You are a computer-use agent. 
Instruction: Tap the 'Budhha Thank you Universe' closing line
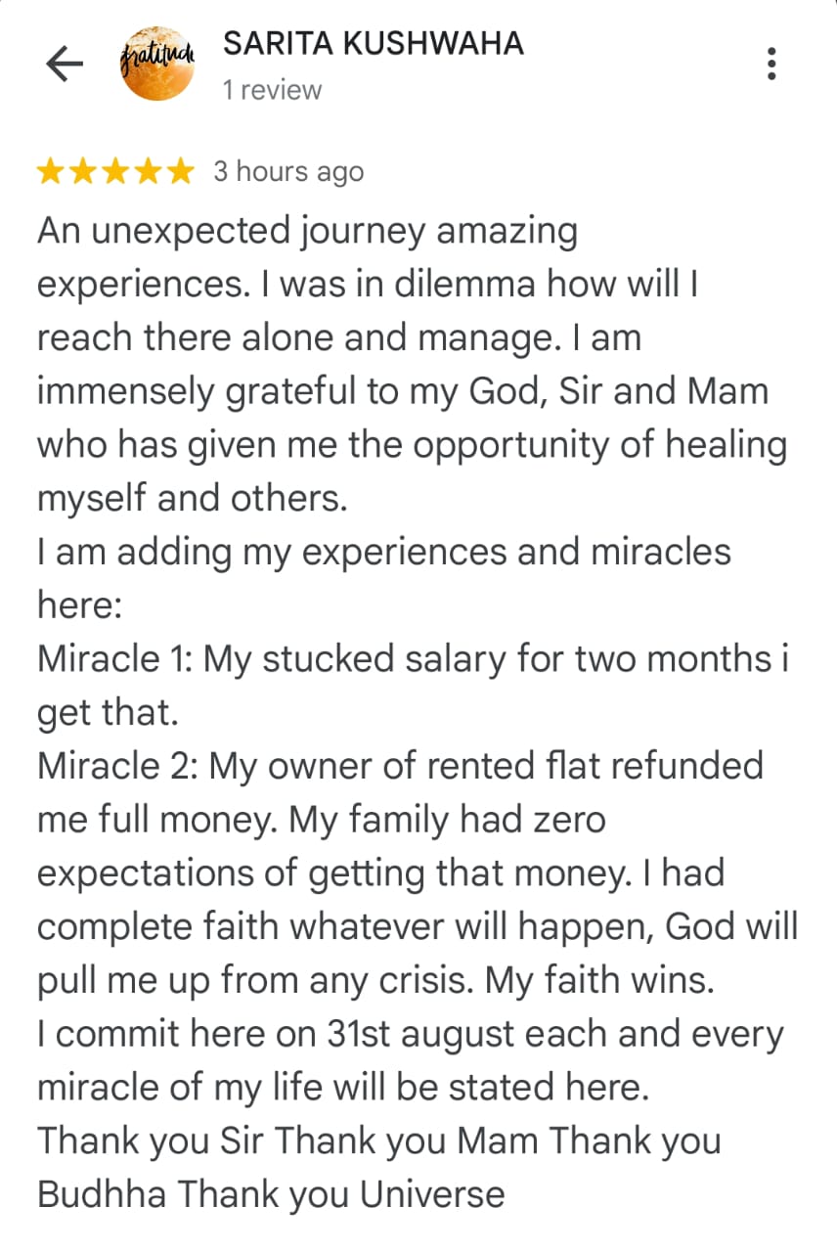point(271,1194)
